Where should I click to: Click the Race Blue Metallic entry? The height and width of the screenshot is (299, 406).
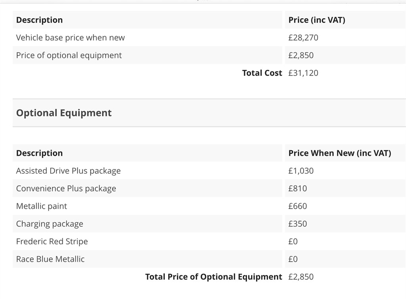coord(50,259)
